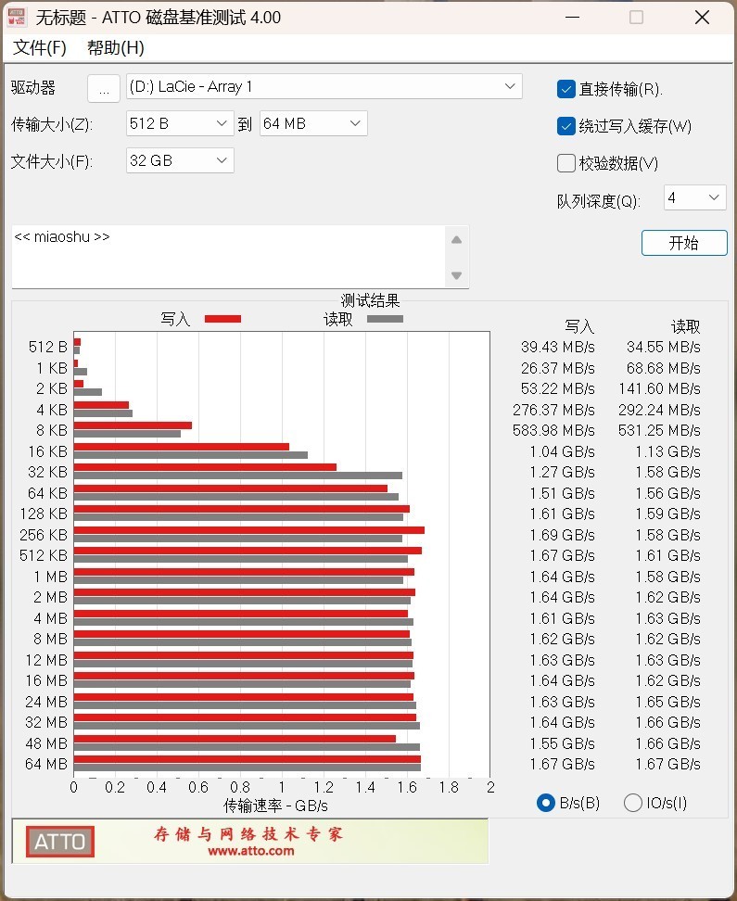The width and height of the screenshot is (737, 901).
Task: Click the 26.37 MB/s write value
Action: coord(558,368)
